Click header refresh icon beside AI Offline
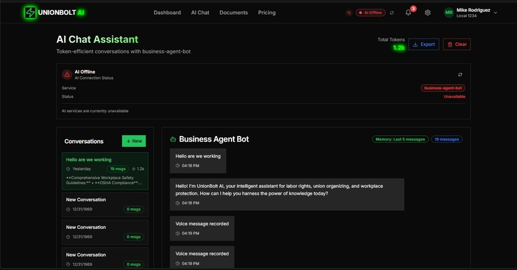The height and width of the screenshot is (270, 517). point(392,13)
